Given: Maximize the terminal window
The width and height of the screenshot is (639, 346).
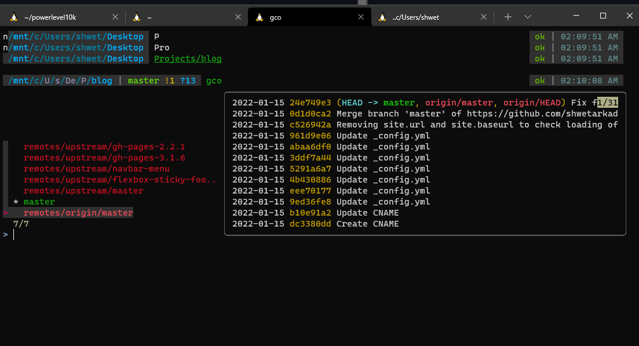Looking at the screenshot, I should click(603, 16).
